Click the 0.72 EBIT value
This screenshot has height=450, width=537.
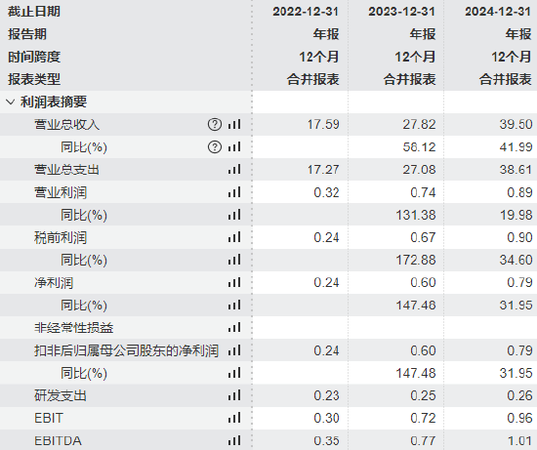(x=423, y=418)
